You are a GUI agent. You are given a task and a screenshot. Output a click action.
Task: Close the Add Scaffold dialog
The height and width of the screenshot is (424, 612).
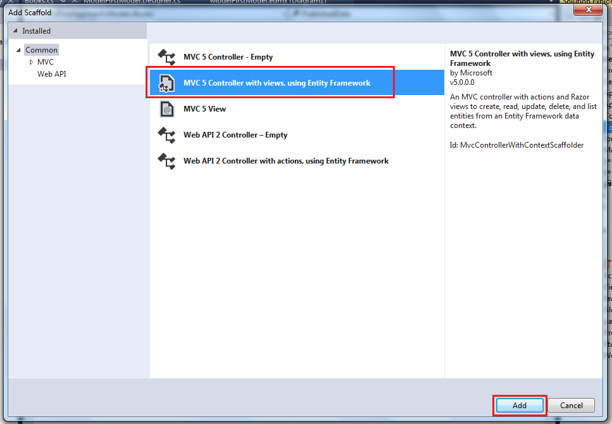coord(589,10)
